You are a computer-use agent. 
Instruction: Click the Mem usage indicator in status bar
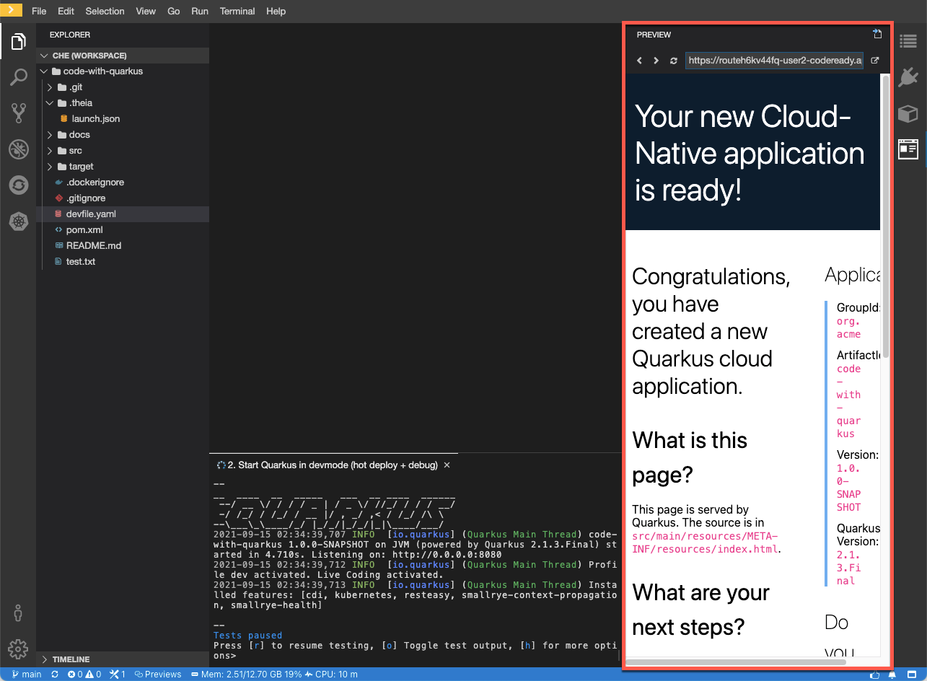tap(246, 675)
